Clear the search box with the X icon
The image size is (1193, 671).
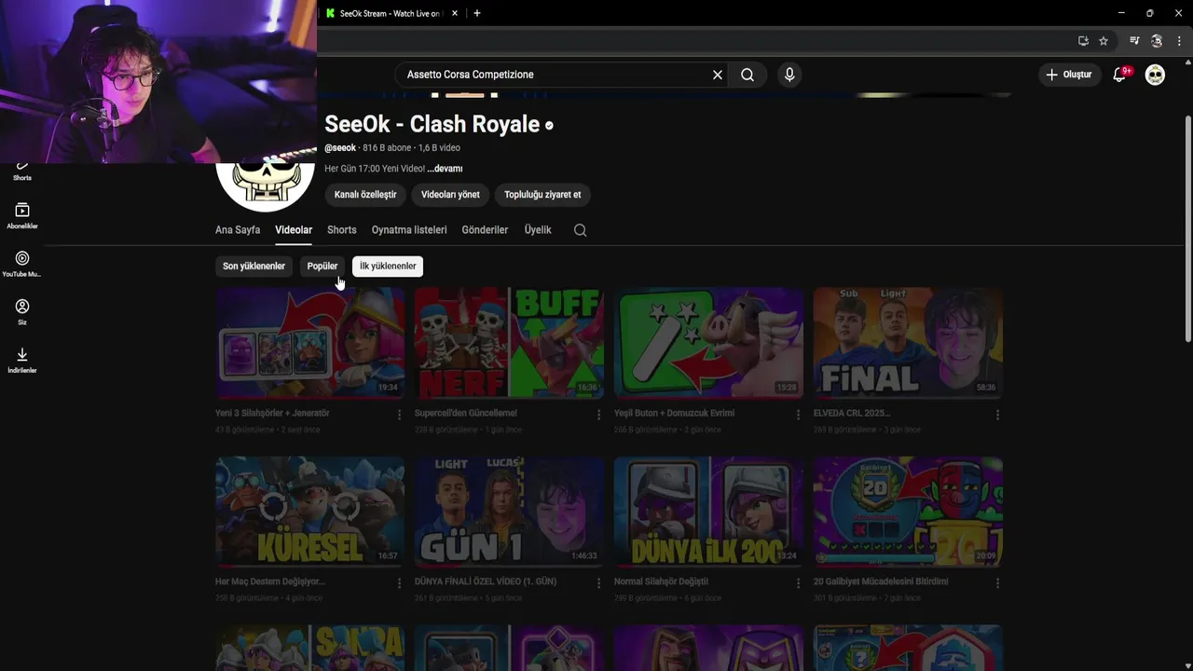[718, 75]
